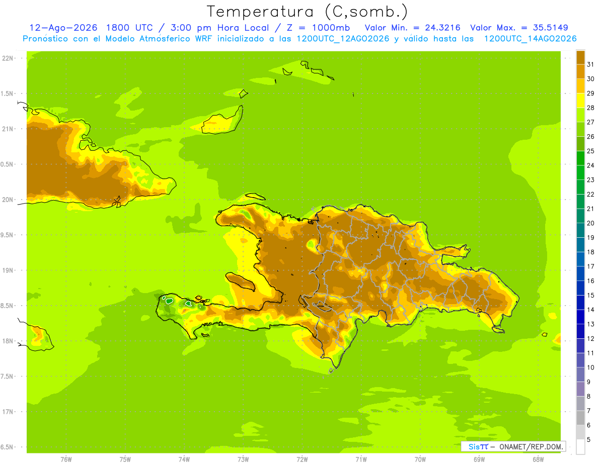Viewport: 604px width, 466px height.
Task: Select the blue legend band between 15 and 16
Action: [x=580, y=288]
